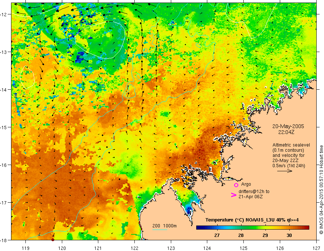This screenshot has width=324, height=251.
Task: Click the Altimetric sealevel text
Action: 291,145
